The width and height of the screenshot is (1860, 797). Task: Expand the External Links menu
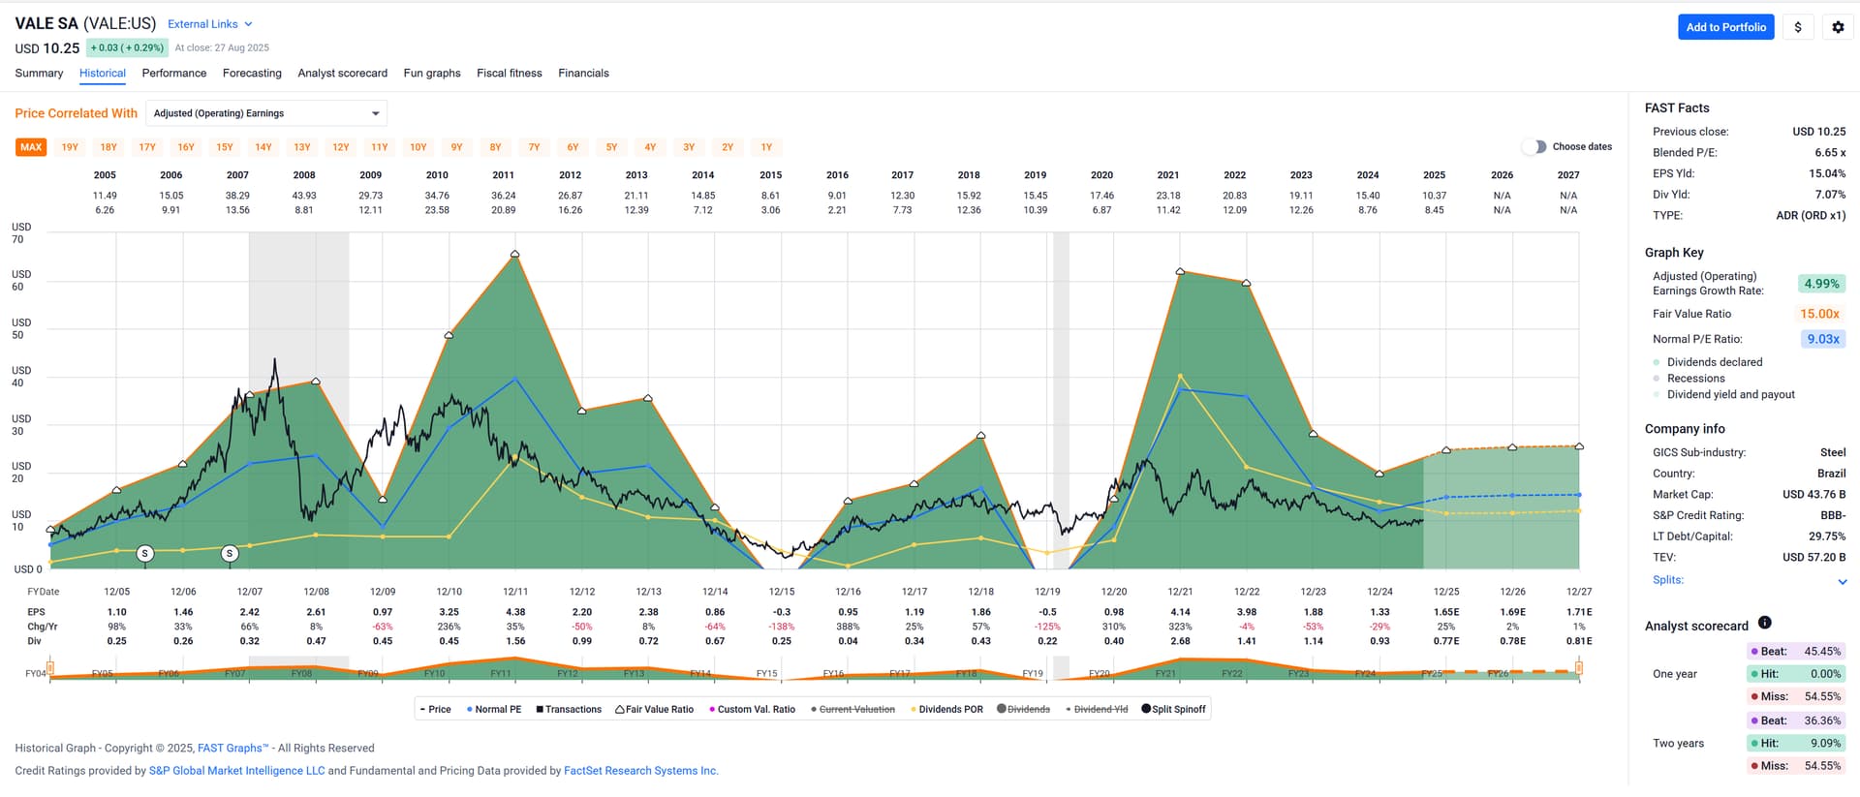(209, 24)
